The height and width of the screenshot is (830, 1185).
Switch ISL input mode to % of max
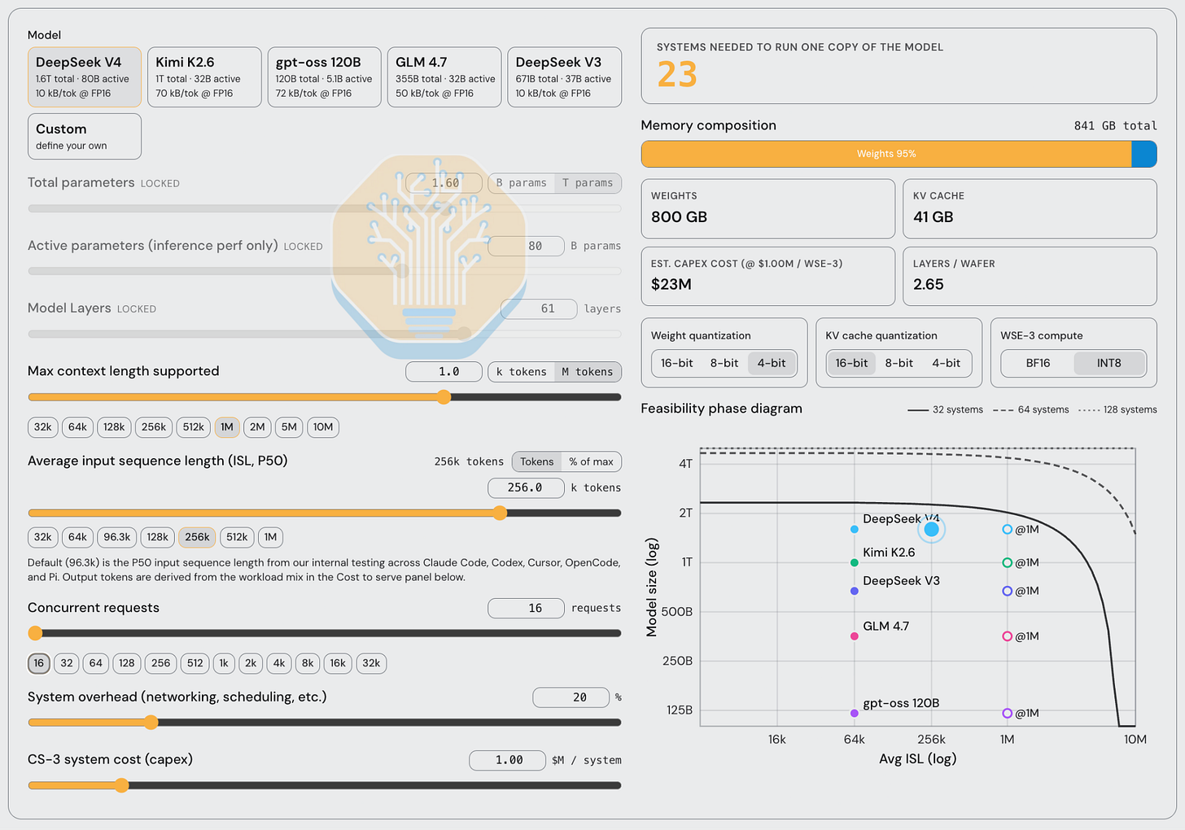point(592,461)
